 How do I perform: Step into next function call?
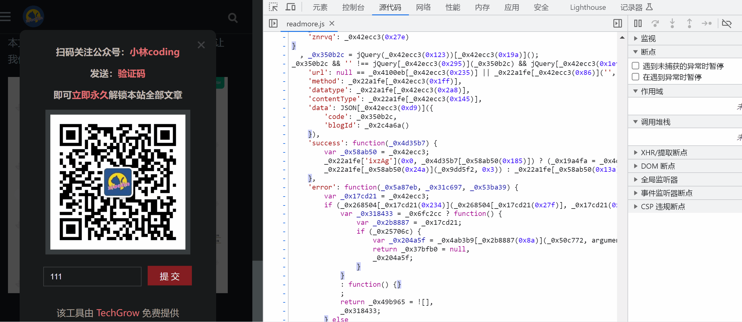[x=672, y=23]
